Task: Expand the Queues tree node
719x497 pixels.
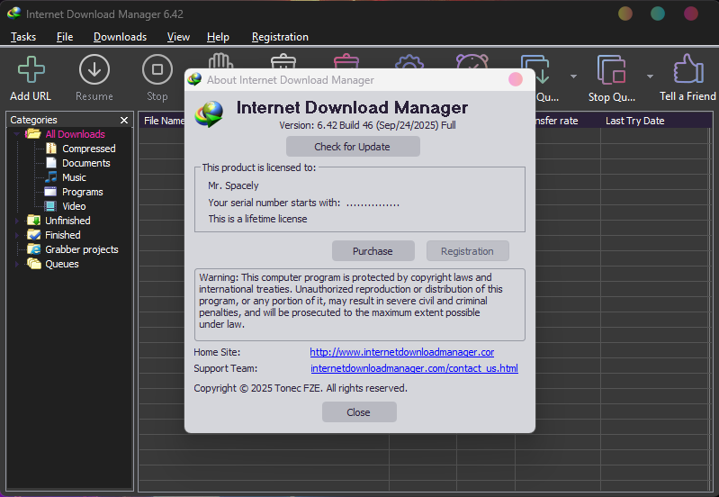Action: [17, 264]
